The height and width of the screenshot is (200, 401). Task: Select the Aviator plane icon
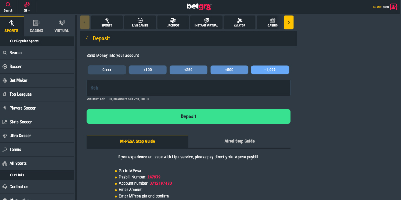(239, 20)
